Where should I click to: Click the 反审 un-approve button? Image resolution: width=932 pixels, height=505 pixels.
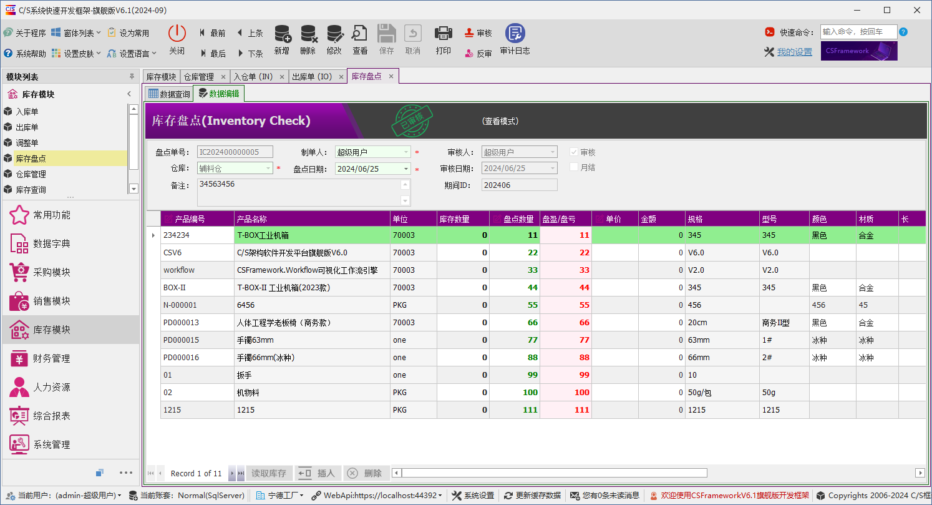click(x=478, y=54)
